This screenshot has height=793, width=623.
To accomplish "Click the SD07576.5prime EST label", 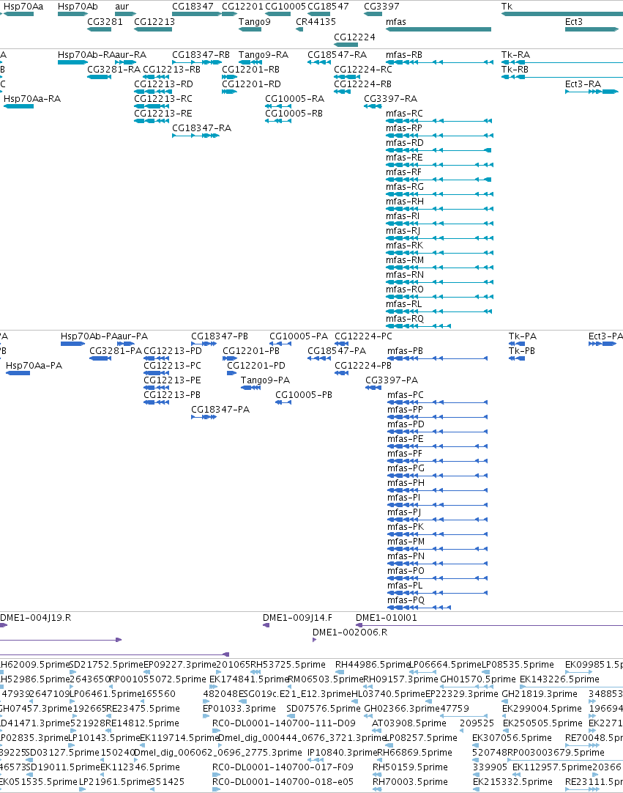I will click(324, 709).
